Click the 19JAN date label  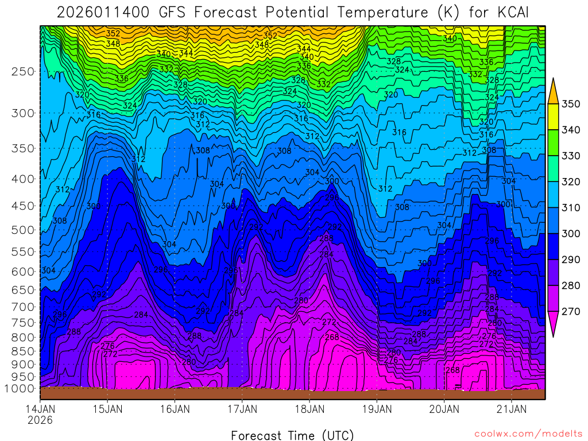377,409
